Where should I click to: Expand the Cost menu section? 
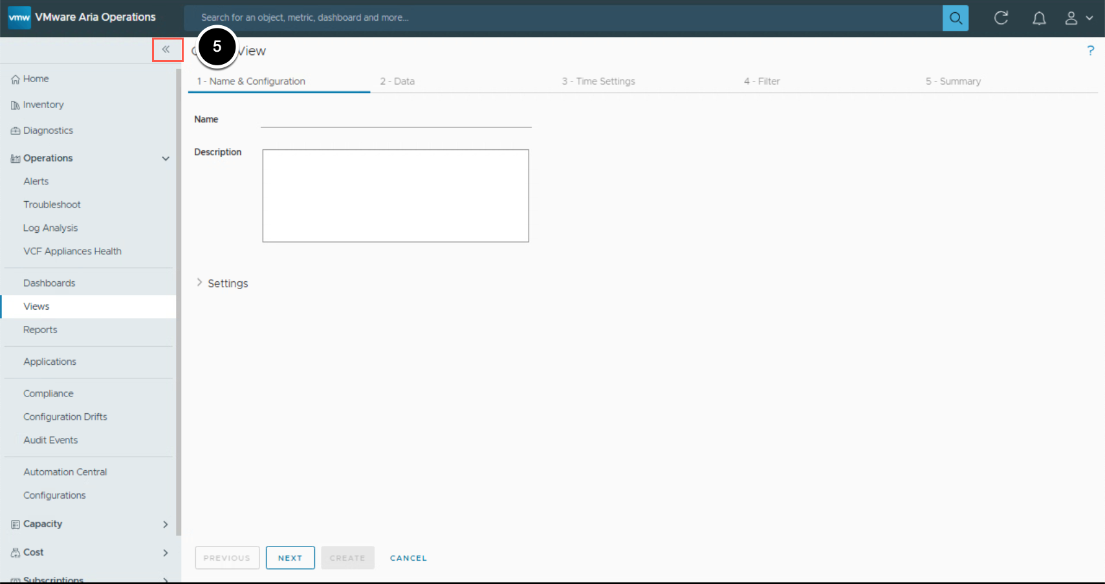(166, 553)
